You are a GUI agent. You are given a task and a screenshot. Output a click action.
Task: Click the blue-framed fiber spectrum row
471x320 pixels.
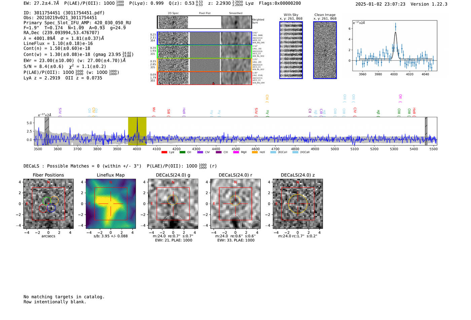click(205, 38)
